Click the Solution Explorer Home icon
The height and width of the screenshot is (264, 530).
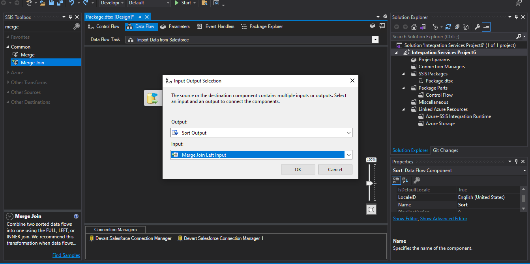click(414, 27)
